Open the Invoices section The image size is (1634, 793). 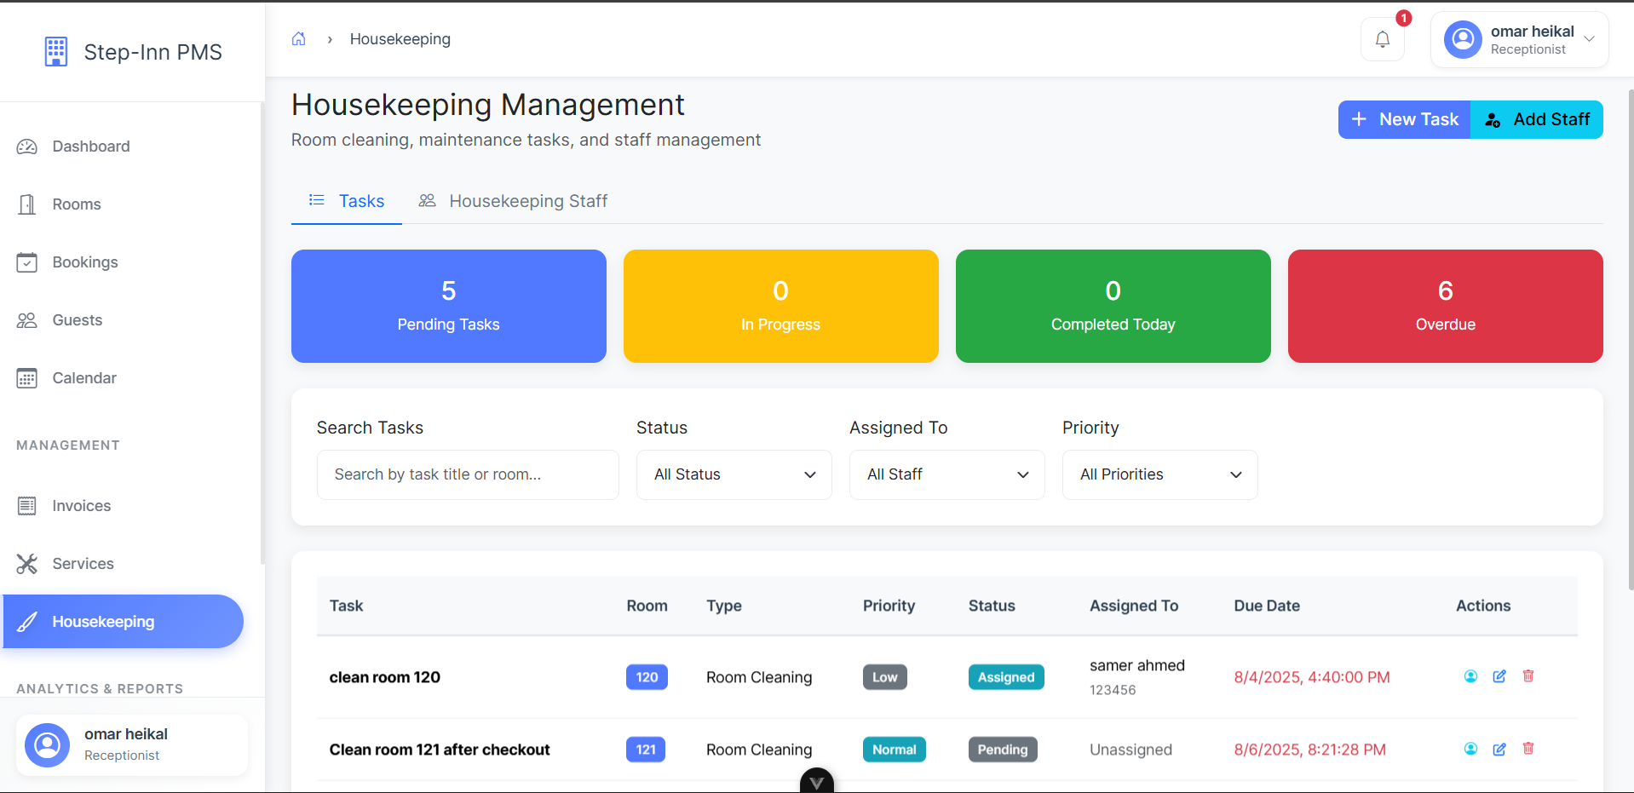(82, 505)
